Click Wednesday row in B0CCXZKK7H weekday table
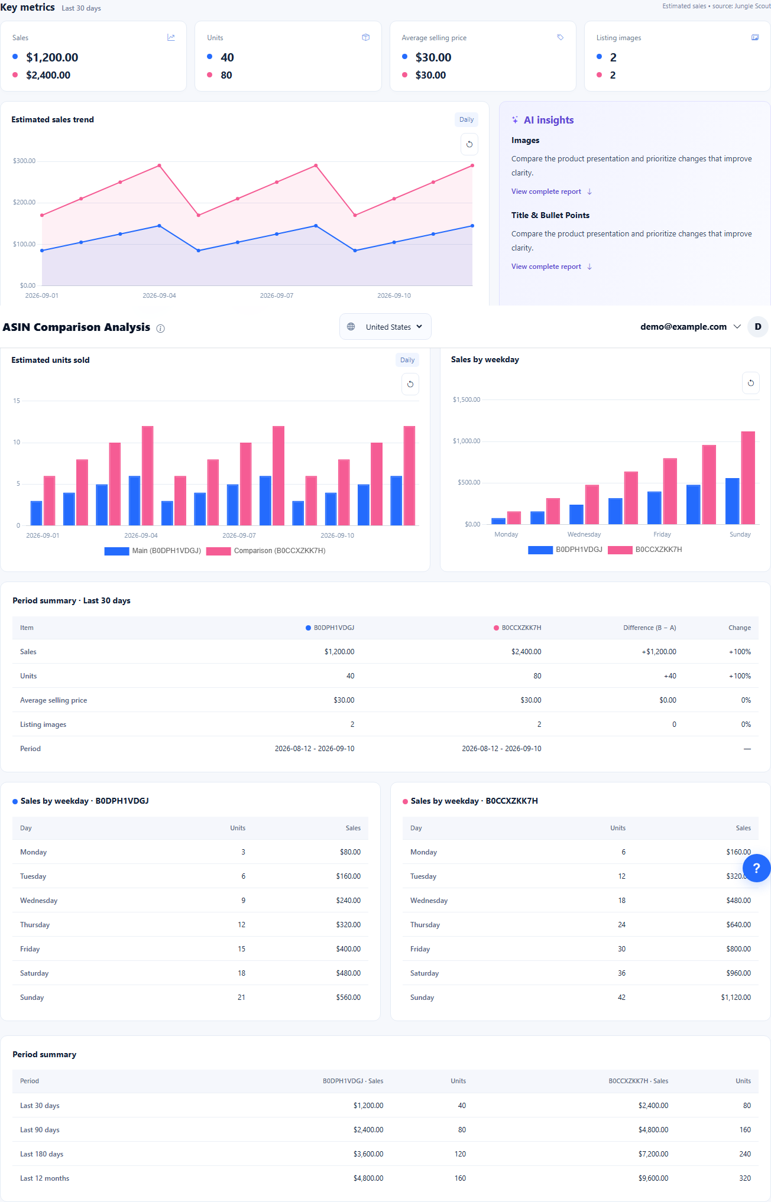The width and height of the screenshot is (771, 1202). [x=581, y=901]
